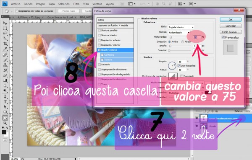This screenshot has width=252, height=160.
Task: Select the Gradient tool
Action: click(5, 80)
